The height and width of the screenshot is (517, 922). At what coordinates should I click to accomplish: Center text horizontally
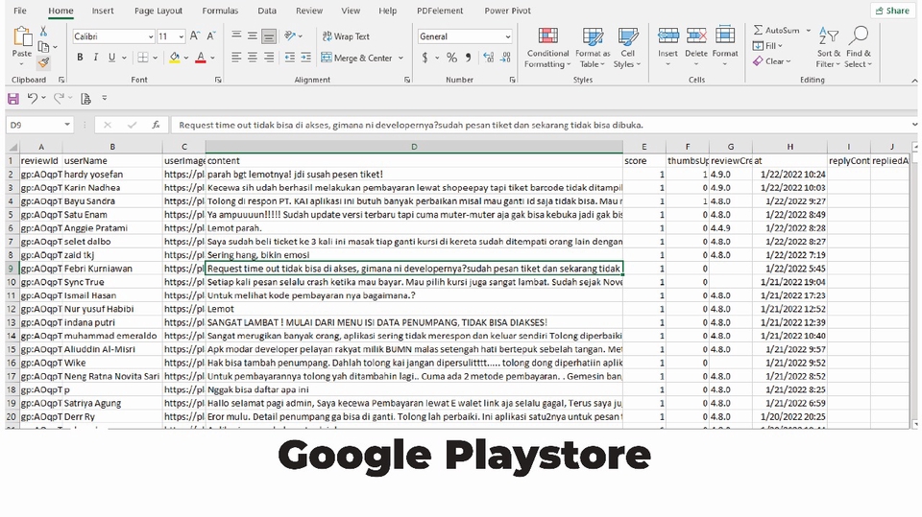[253, 58]
